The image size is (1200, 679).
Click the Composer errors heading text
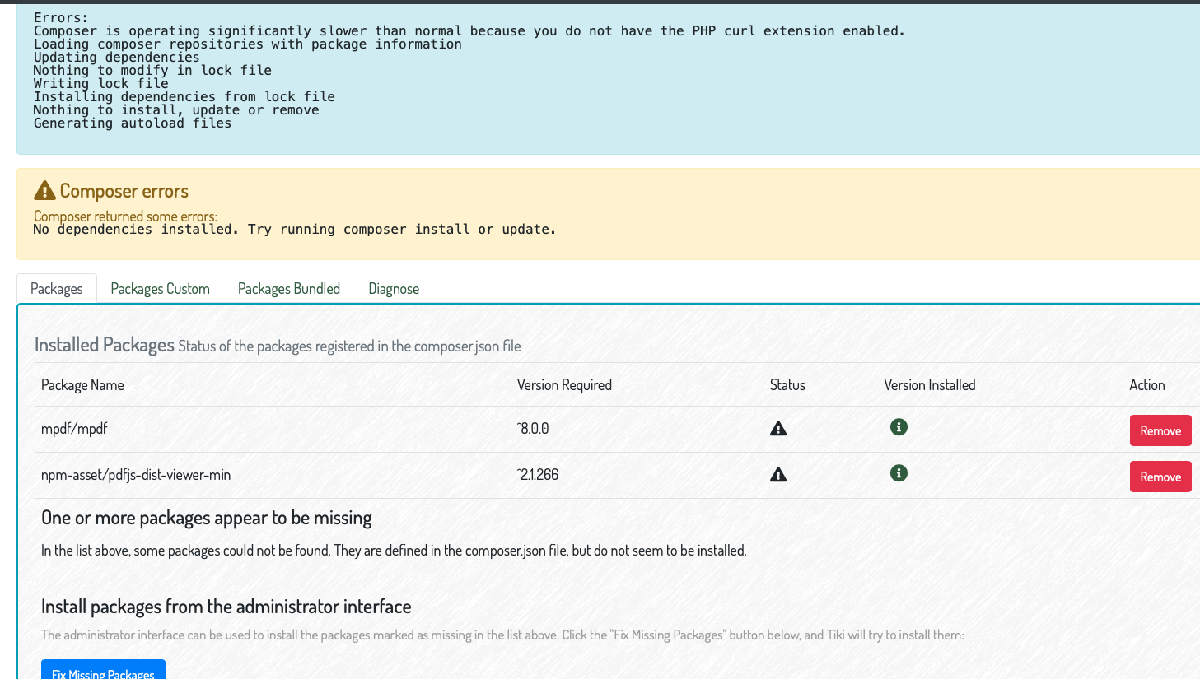[x=124, y=191]
